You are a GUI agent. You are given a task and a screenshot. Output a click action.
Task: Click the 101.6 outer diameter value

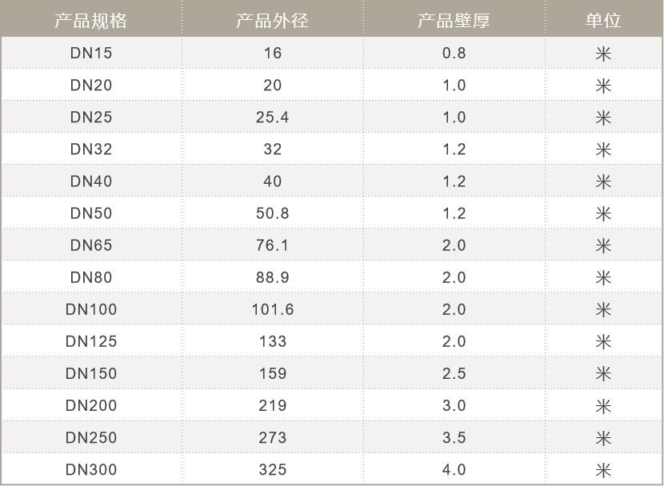[272, 309]
